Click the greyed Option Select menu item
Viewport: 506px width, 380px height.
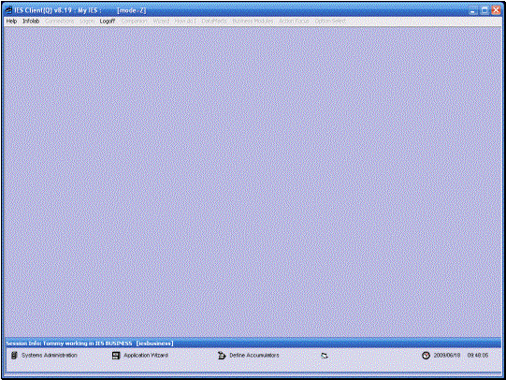330,21
